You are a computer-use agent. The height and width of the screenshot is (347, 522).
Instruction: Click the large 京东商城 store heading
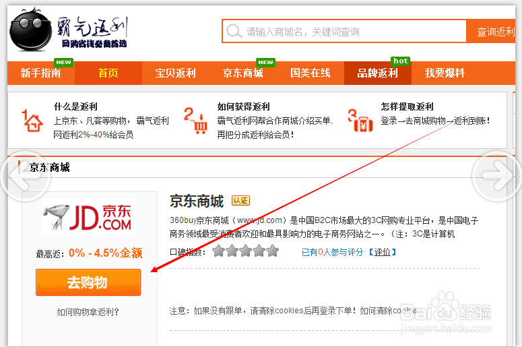[x=197, y=201]
